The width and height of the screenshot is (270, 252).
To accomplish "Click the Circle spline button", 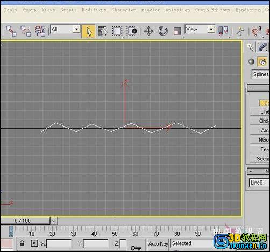I will coord(260,121).
